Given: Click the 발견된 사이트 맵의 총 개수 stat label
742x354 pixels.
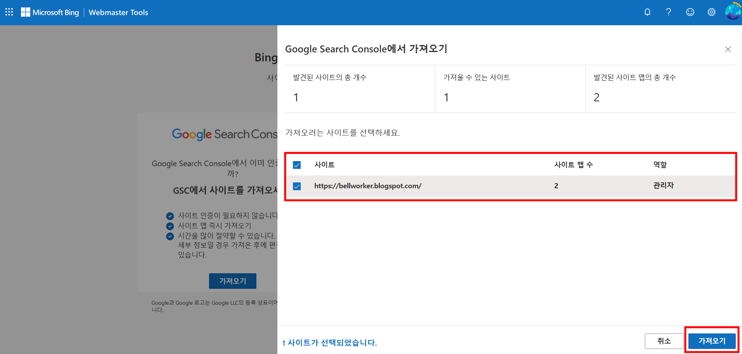Looking at the screenshot, I should click(x=635, y=77).
